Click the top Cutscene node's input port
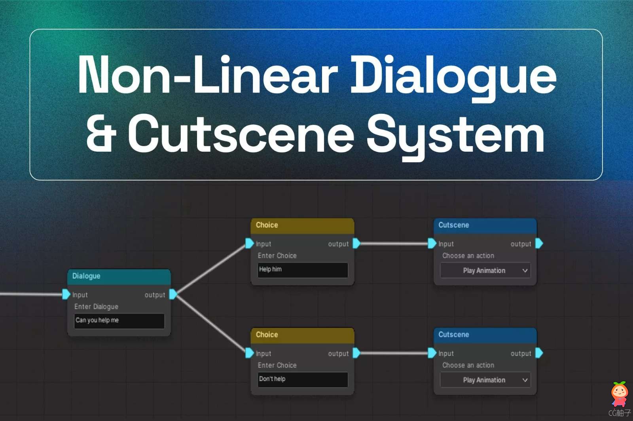 pos(432,243)
